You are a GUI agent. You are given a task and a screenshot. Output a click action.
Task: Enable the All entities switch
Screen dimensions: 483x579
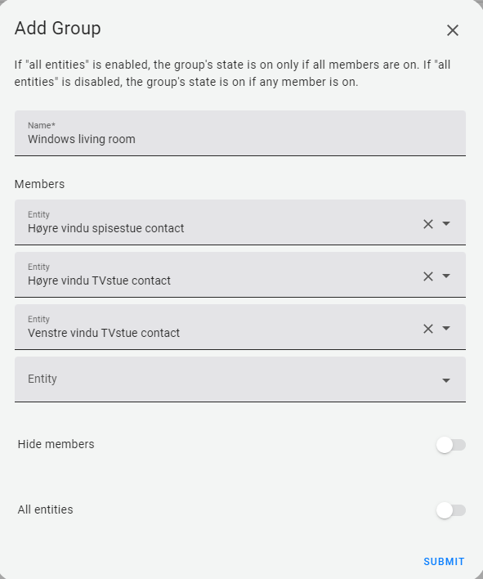(x=451, y=510)
